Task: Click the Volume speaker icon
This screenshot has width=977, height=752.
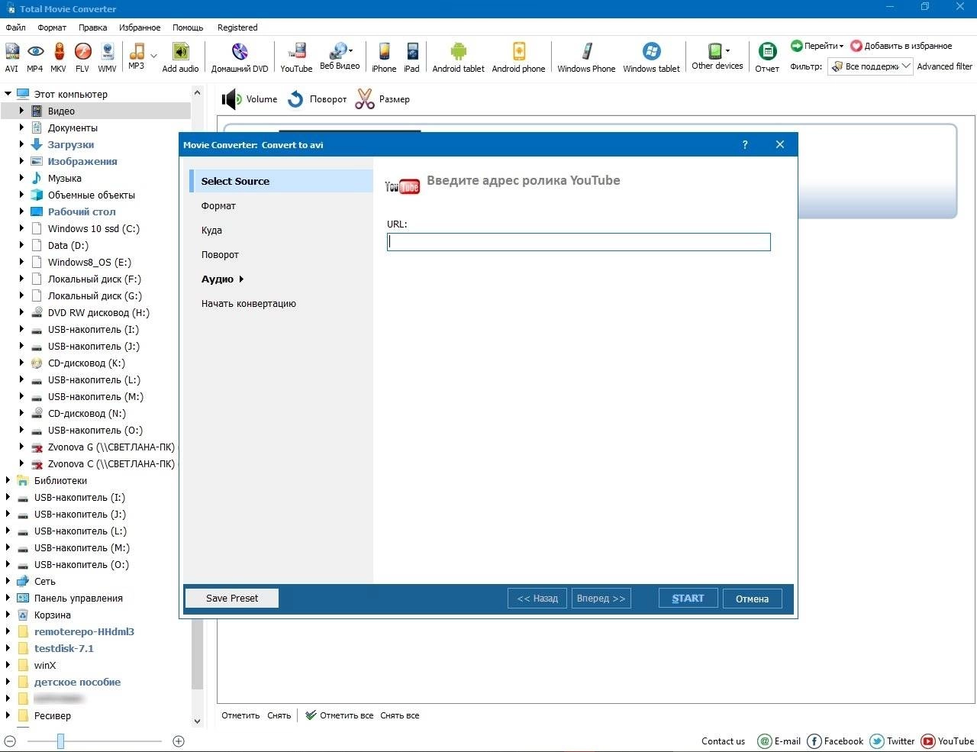Action: (231, 99)
